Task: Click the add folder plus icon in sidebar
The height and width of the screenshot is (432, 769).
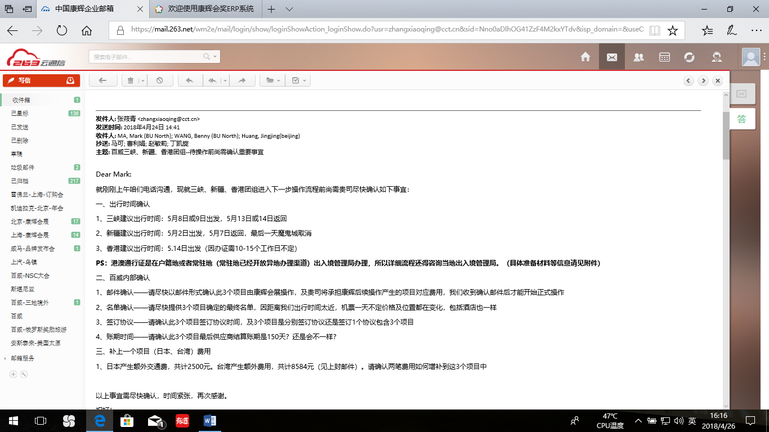Action: [14, 374]
